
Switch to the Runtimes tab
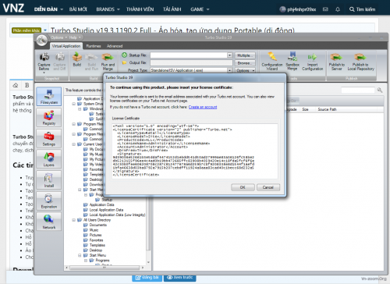(94, 46)
